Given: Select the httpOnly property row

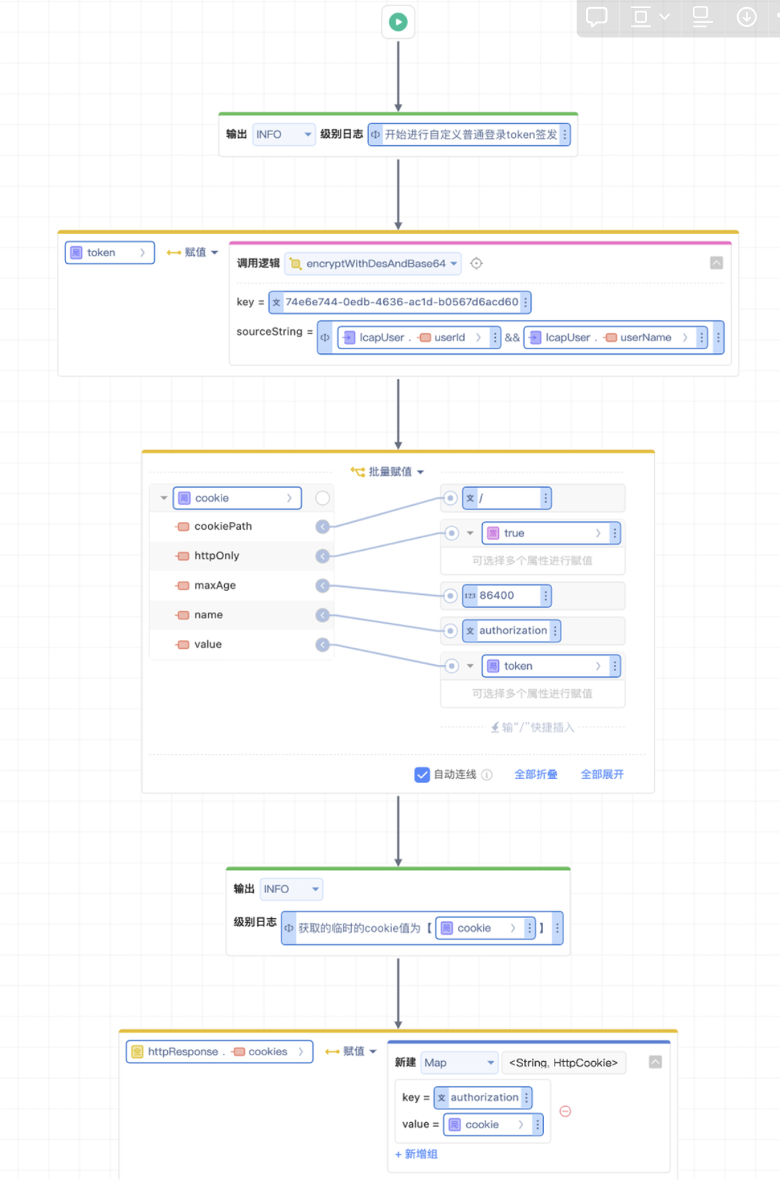Looking at the screenshot, I should tap(241, 556).
